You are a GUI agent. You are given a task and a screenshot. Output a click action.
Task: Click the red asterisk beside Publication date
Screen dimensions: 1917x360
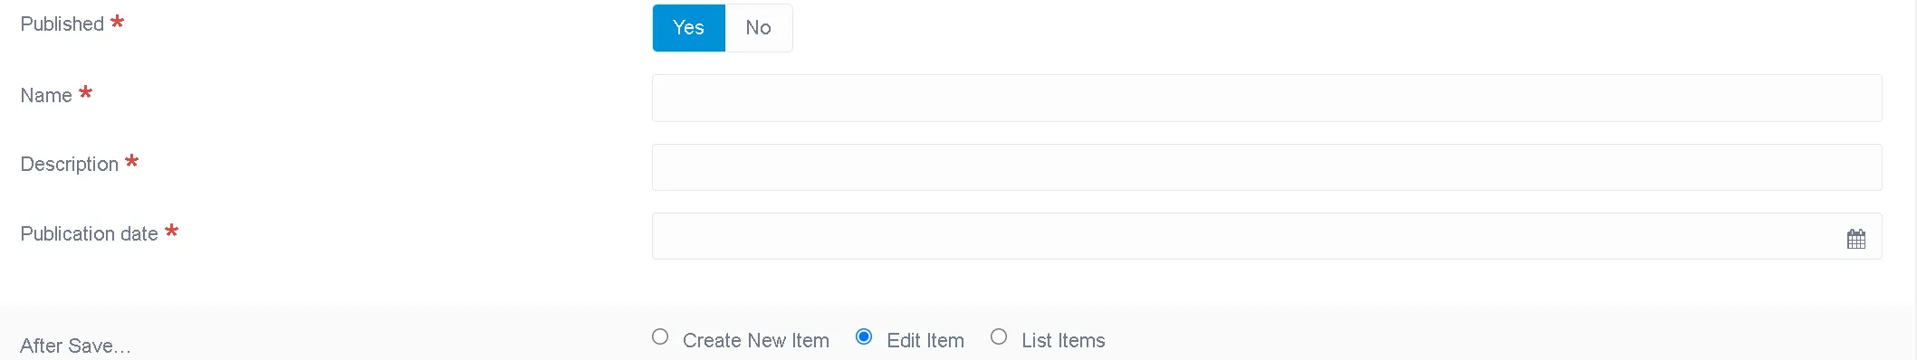point(171,231)
